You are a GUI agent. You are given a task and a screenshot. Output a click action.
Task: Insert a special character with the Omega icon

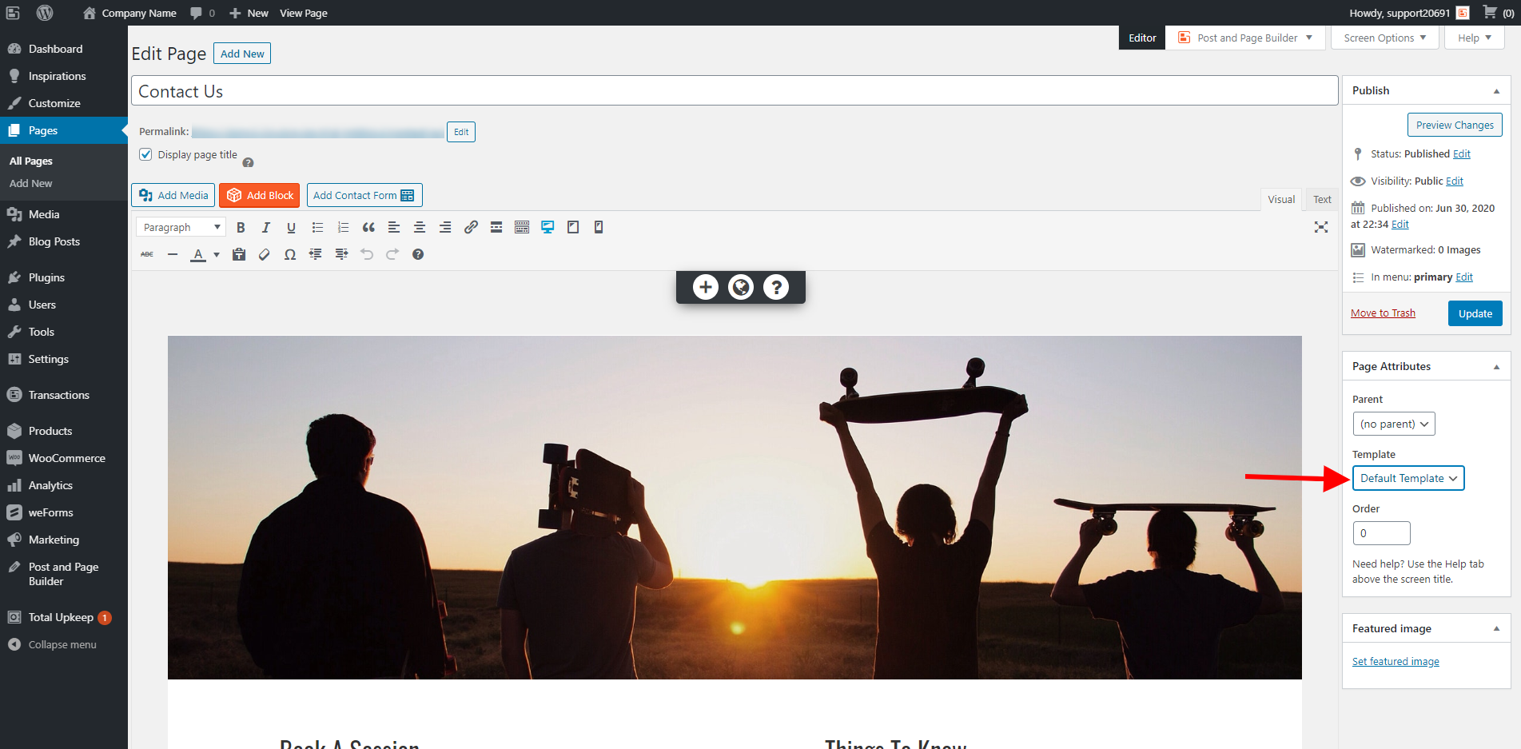(x=290, y=254)
